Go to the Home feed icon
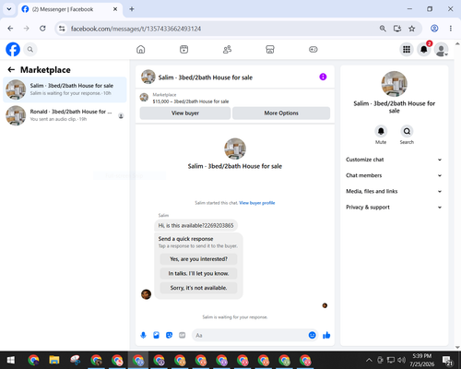This screenshot has width=461, height=369. [x=141, y=49]
